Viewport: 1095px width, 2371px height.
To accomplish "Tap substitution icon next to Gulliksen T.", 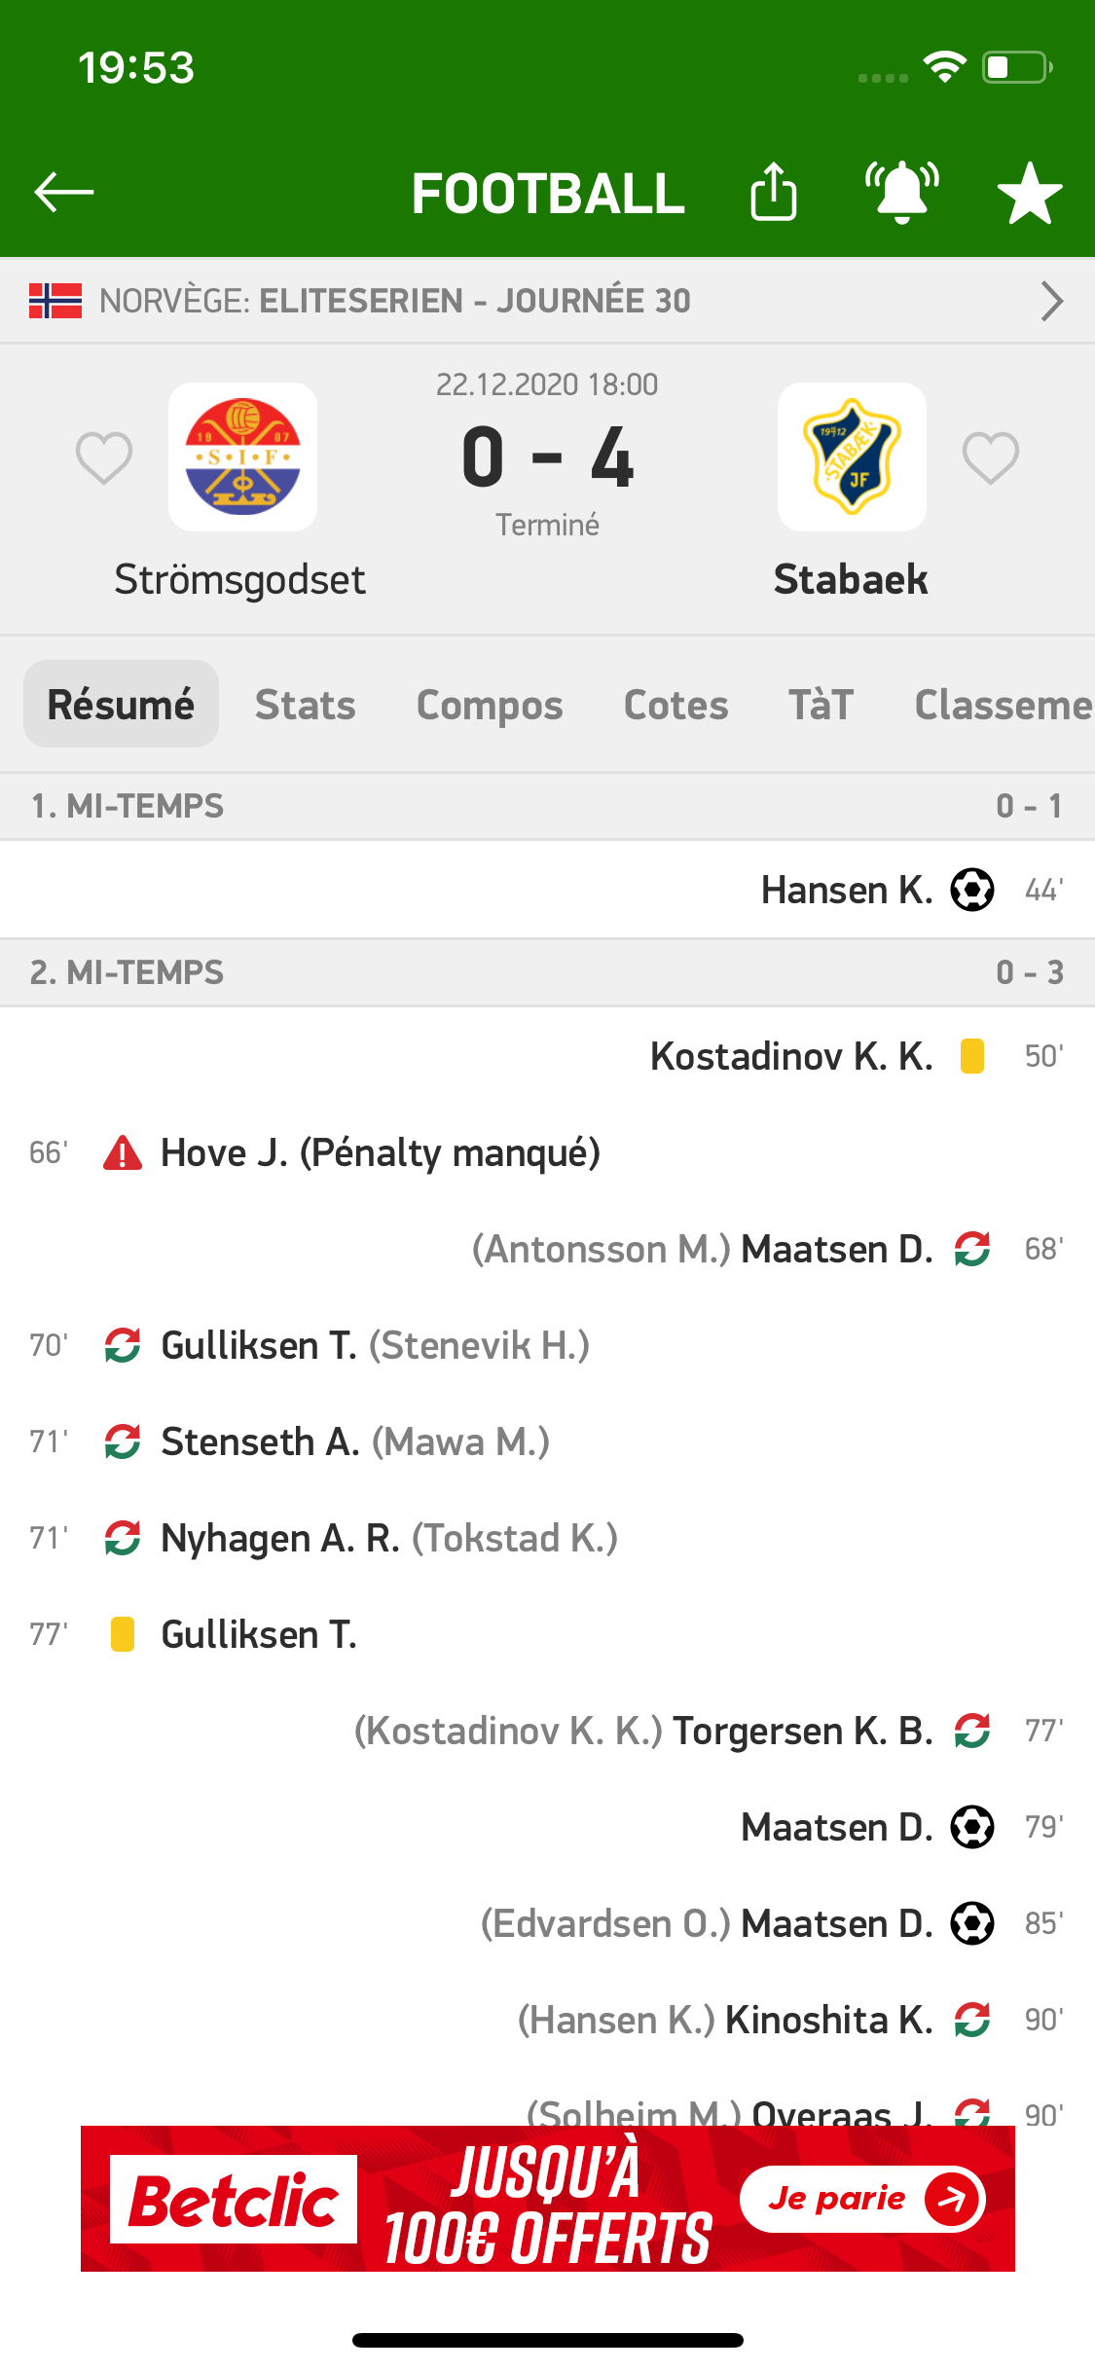I will (x=123, y=1345).
